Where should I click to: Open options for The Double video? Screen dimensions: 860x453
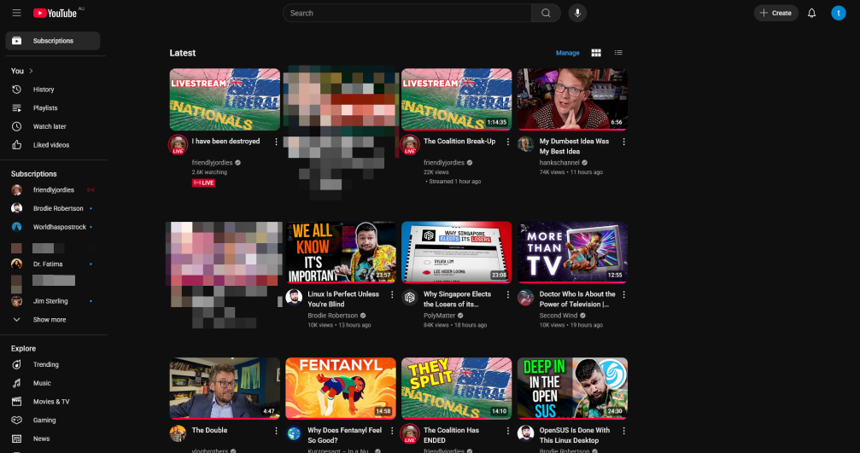[276, 431]
